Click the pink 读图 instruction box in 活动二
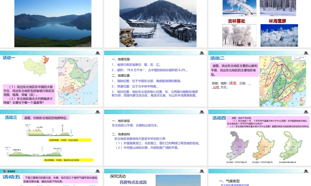 [234, 70]
